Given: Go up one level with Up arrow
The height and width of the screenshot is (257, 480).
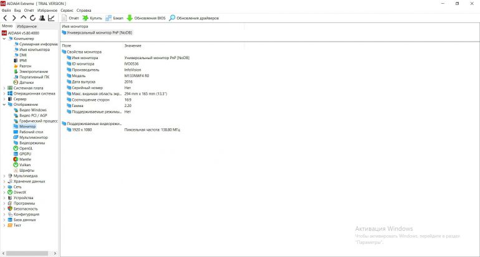Looking at the screenshot, I should click(23, 17).
